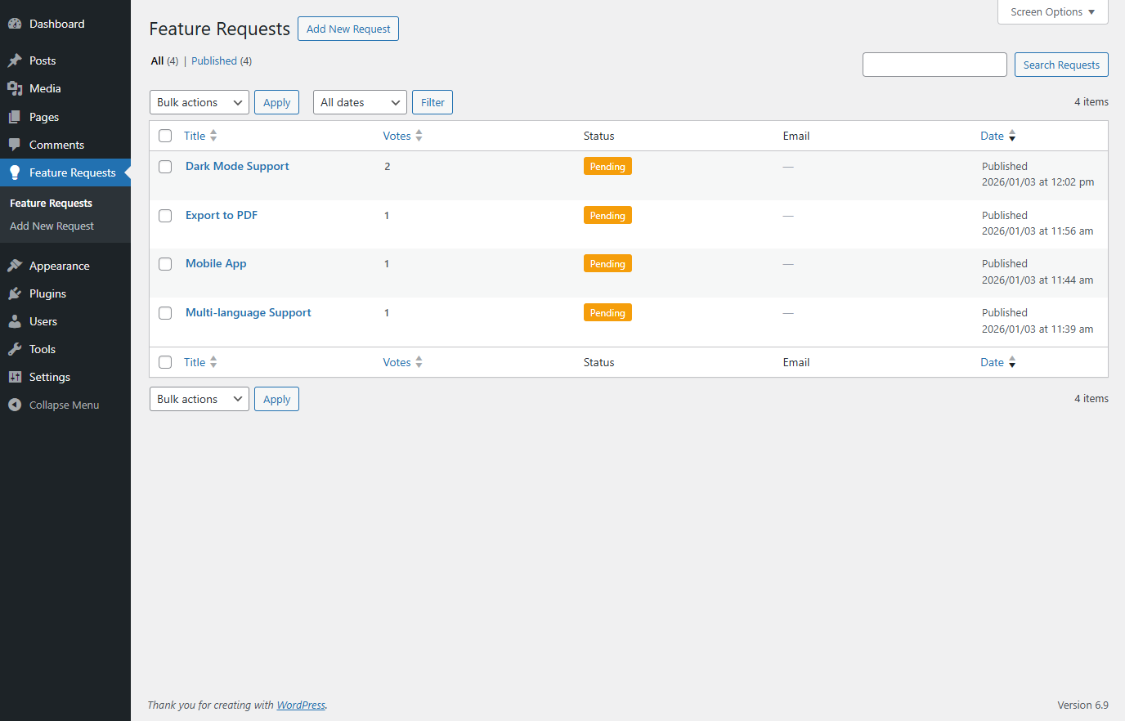This screenshot has height=721, width=1125.
Task: Click inside the search requests field
Action: [x=935, y=64]
